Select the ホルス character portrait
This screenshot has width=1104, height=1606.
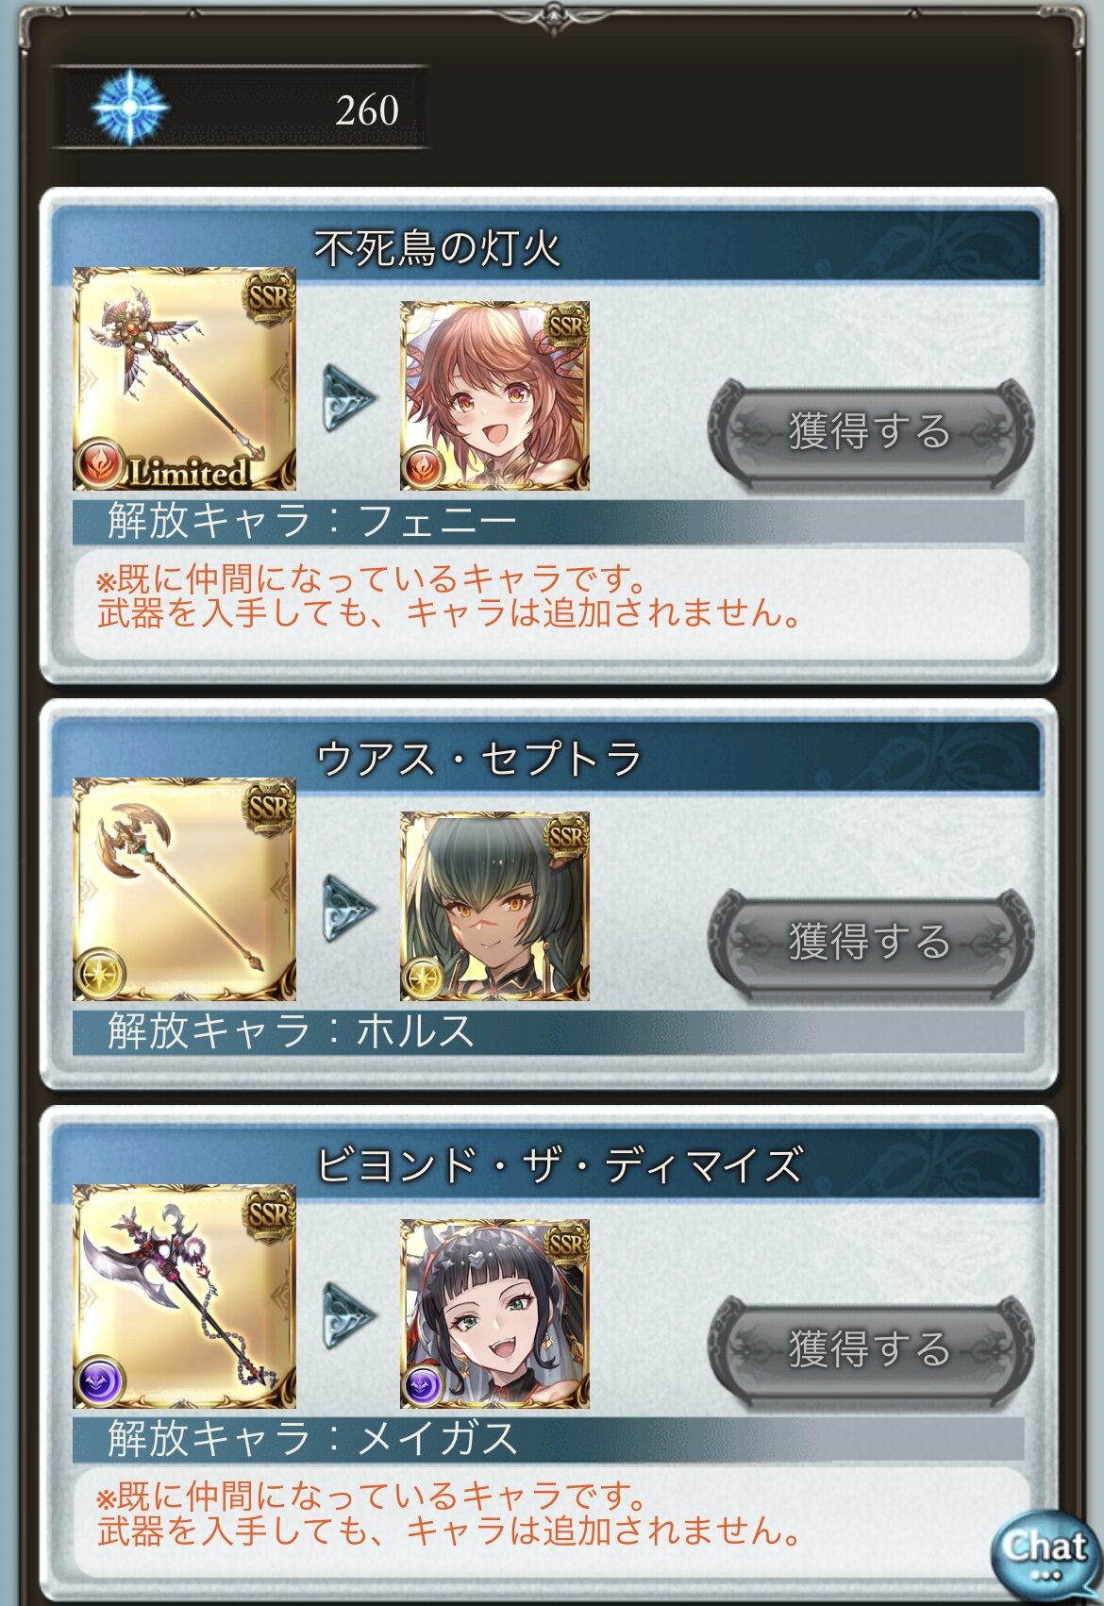(x=494, y=906)
